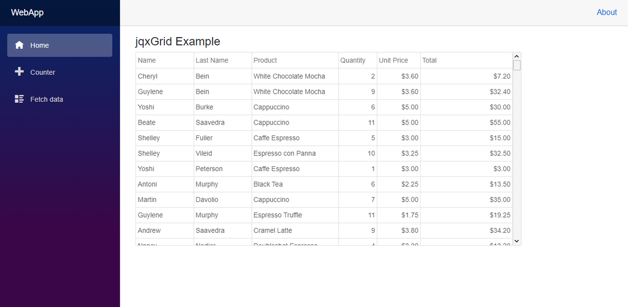Select the Martin name cell
This screenshot has height=307, width=628.
pos(165,200)
